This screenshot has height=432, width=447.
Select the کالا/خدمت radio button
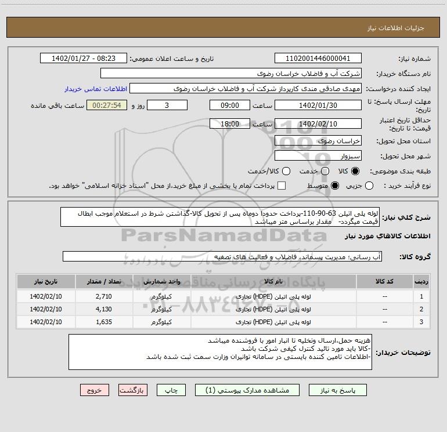pos(286,171)
